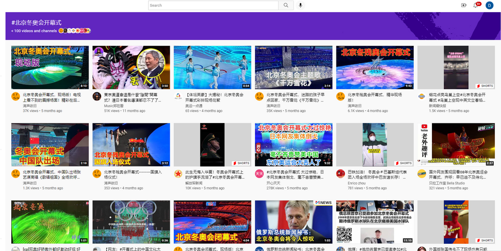Open 解放军新闻 channel name
Viewport: 501px width, 251px height.
[x=193, y=183]
